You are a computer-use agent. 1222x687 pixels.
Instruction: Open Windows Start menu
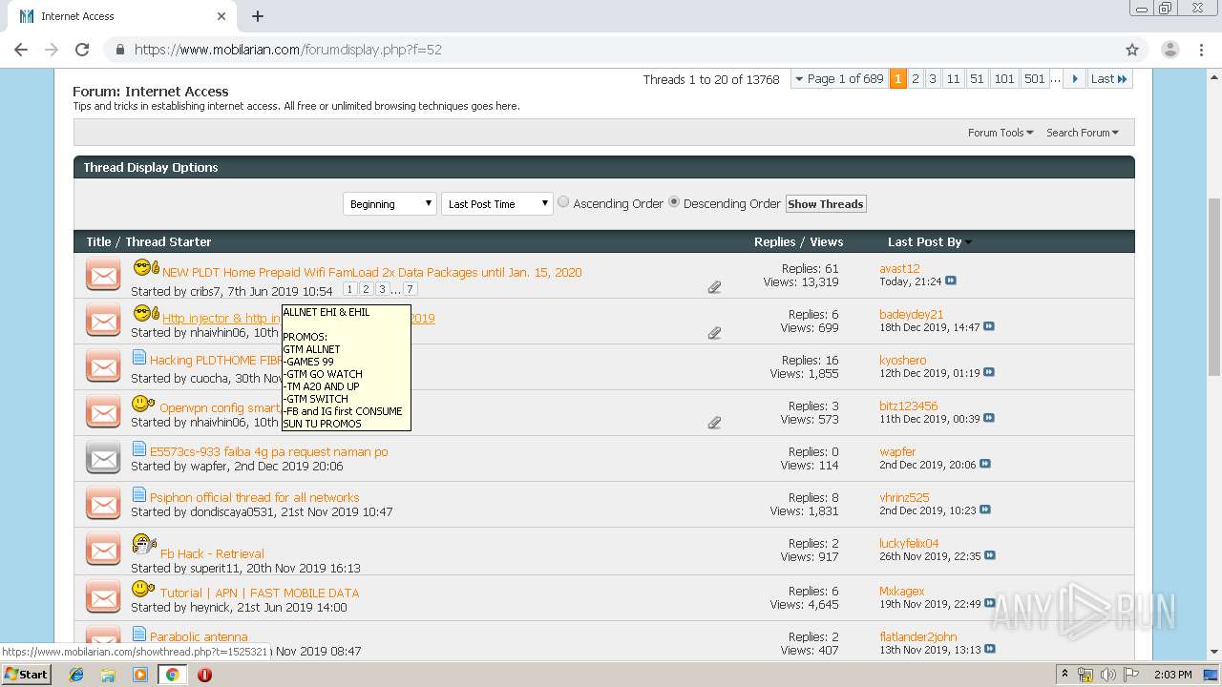(x=27, y=675)
